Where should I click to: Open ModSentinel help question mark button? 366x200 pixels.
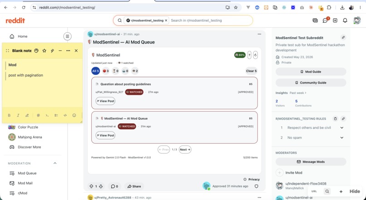click(x=249, y=55)
